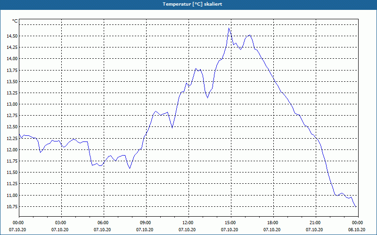
Task: Select the 13,75 y-axis value
Action: point(12,70)
